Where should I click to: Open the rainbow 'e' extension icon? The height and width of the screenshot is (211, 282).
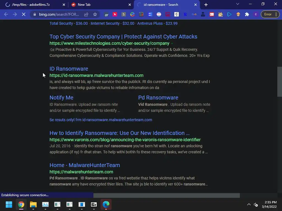coord(132,14)
